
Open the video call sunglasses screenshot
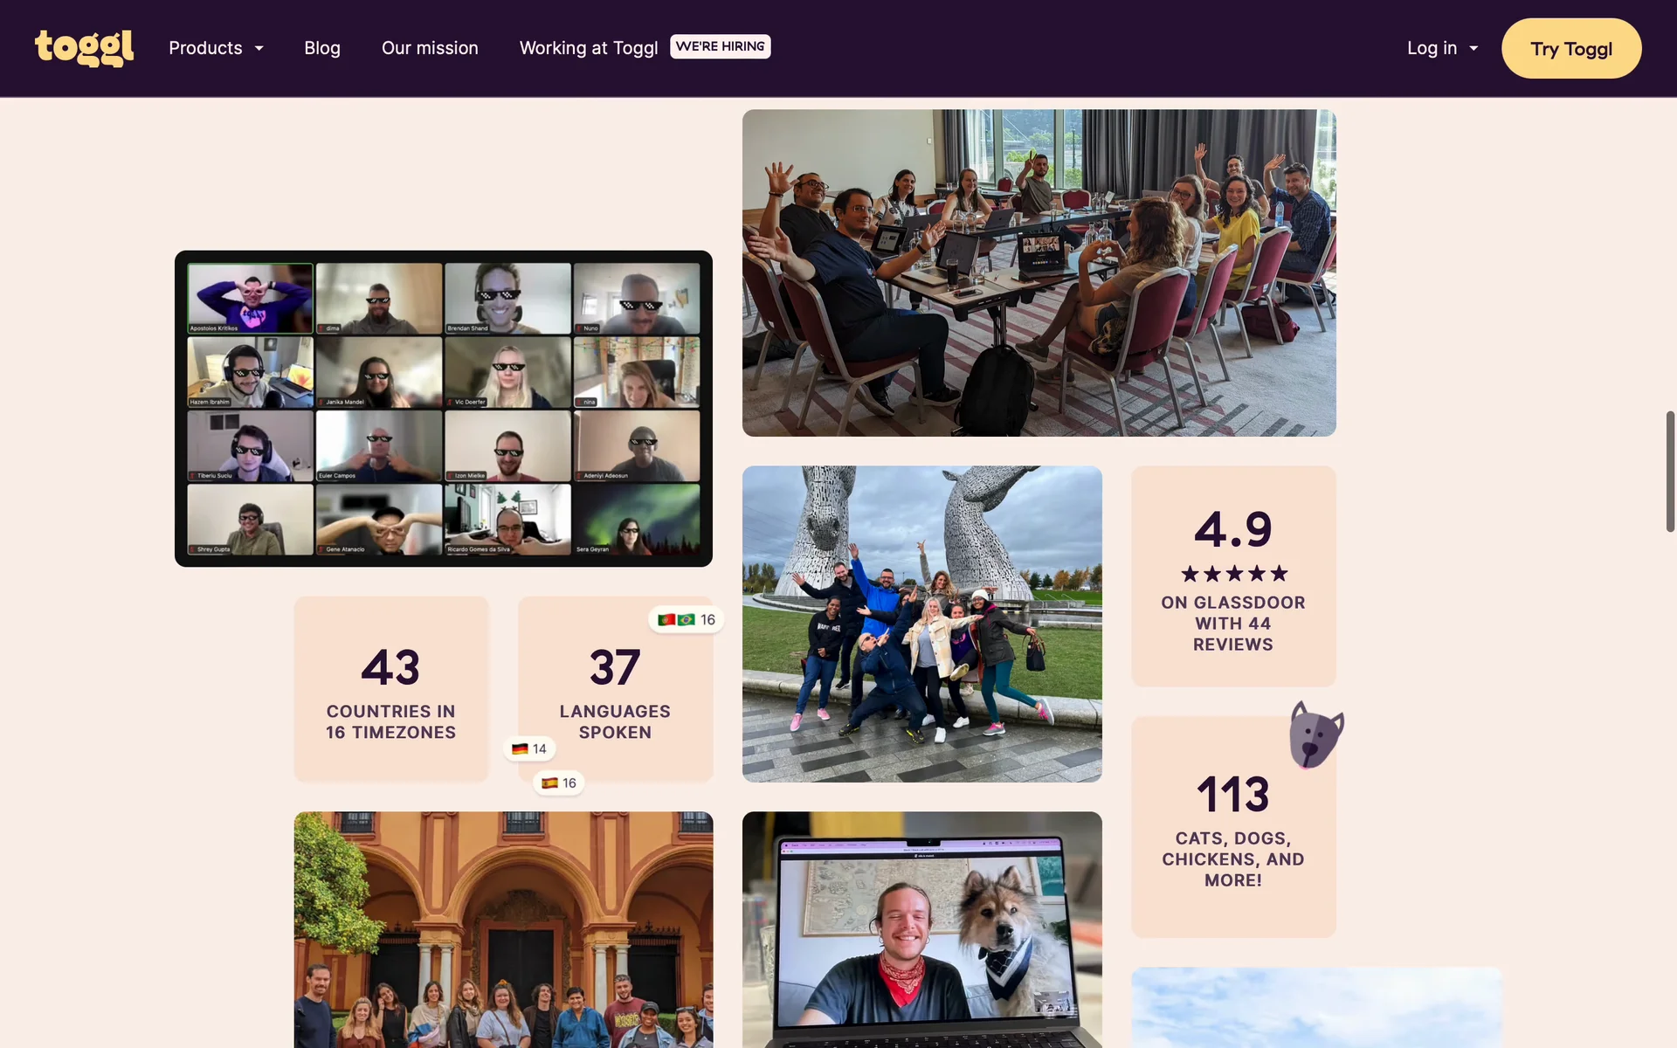pyautogui.click(x=444, y=408)
